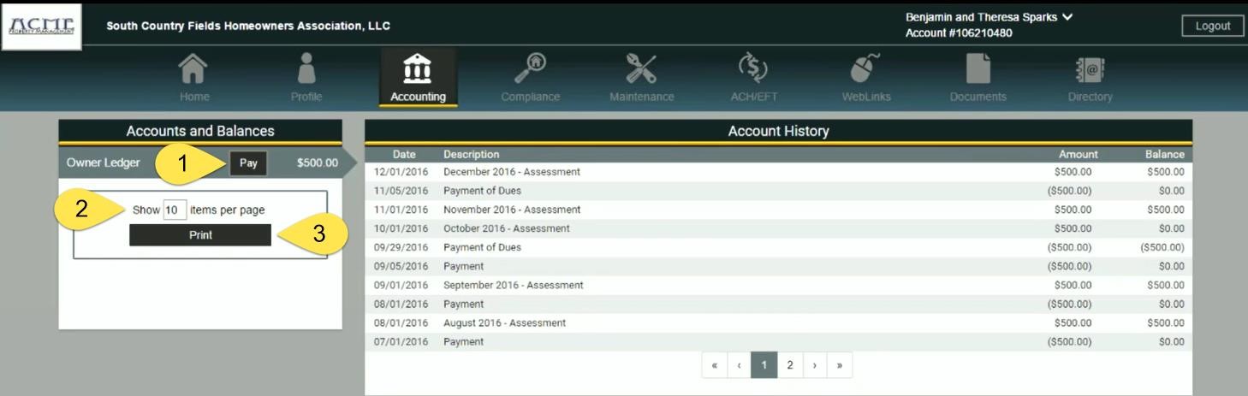Screen dimensions: 1248x396
Task: Click the items per page input field
Action: coord(175,210)
